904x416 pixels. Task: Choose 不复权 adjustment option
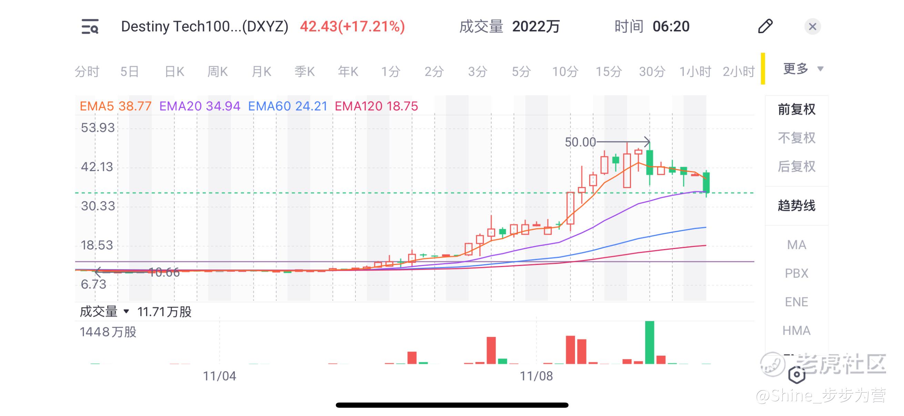796,138
